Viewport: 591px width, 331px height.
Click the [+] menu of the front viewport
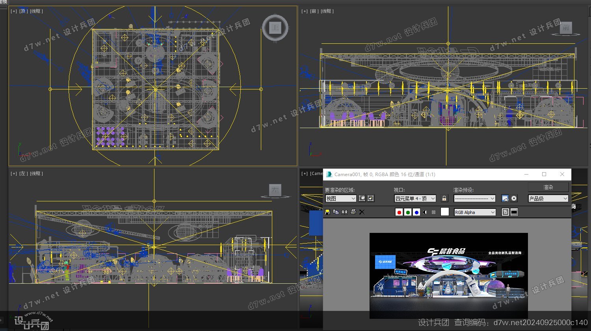click(305, 11)
